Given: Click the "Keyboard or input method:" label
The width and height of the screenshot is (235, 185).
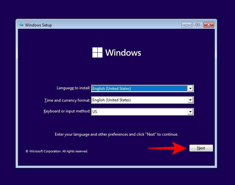Looking at the screenshot, I should tap(67, 111).
